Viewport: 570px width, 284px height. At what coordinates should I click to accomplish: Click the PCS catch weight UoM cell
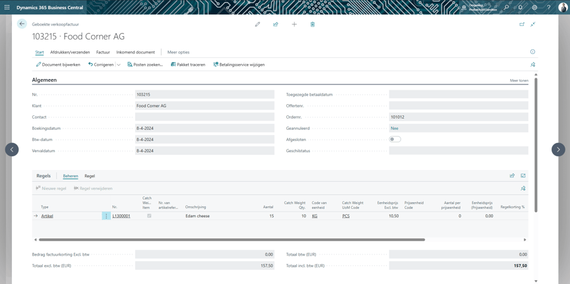tap(346, 216)
